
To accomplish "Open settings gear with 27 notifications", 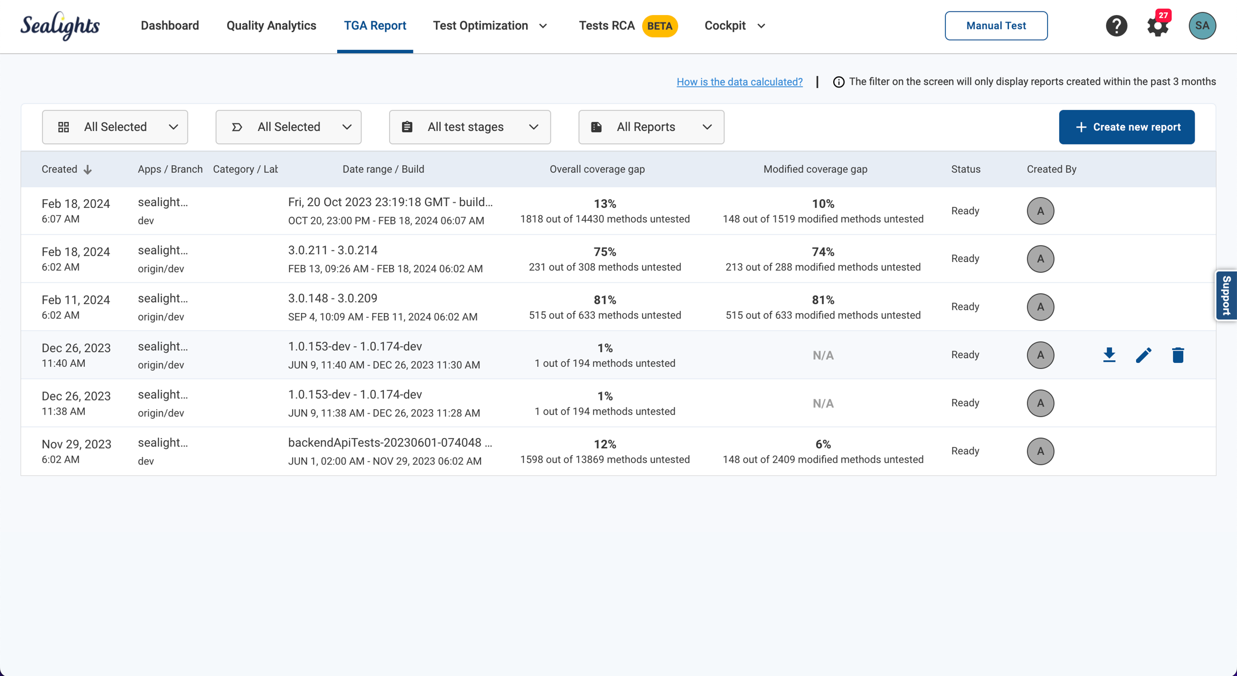I will click(1157, 26).
